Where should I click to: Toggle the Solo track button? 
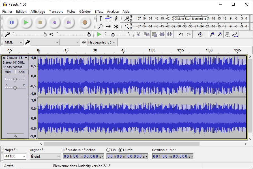(22, 72)
